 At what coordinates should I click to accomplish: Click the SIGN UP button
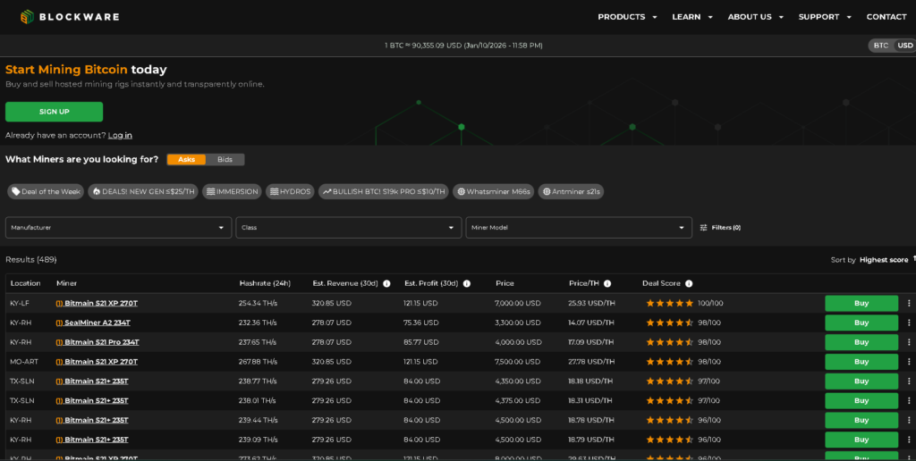(x=55, y=112)
